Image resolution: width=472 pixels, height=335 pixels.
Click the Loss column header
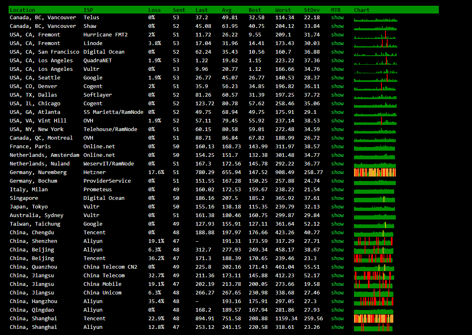[x=154, y=10]
